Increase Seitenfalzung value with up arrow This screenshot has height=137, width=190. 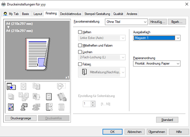coord(93,103)
